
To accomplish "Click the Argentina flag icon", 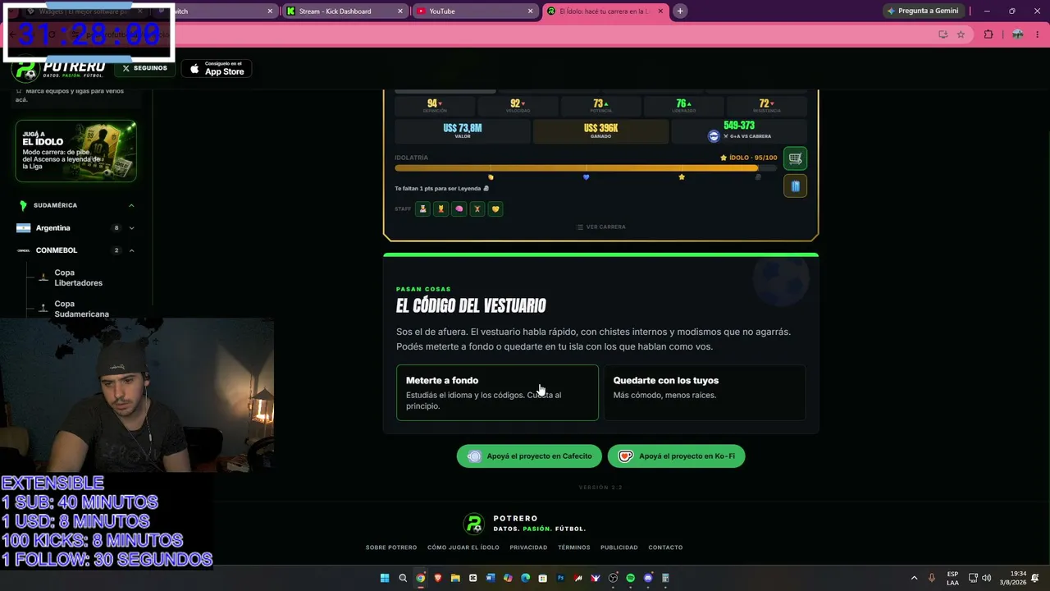I will 23,228.
